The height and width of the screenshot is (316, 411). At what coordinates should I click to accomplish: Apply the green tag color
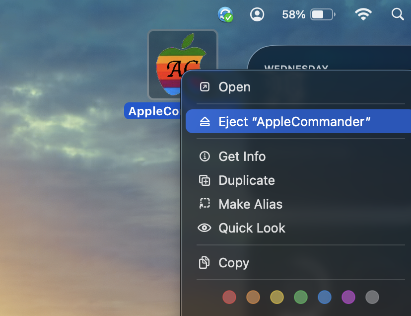[301, 297]
